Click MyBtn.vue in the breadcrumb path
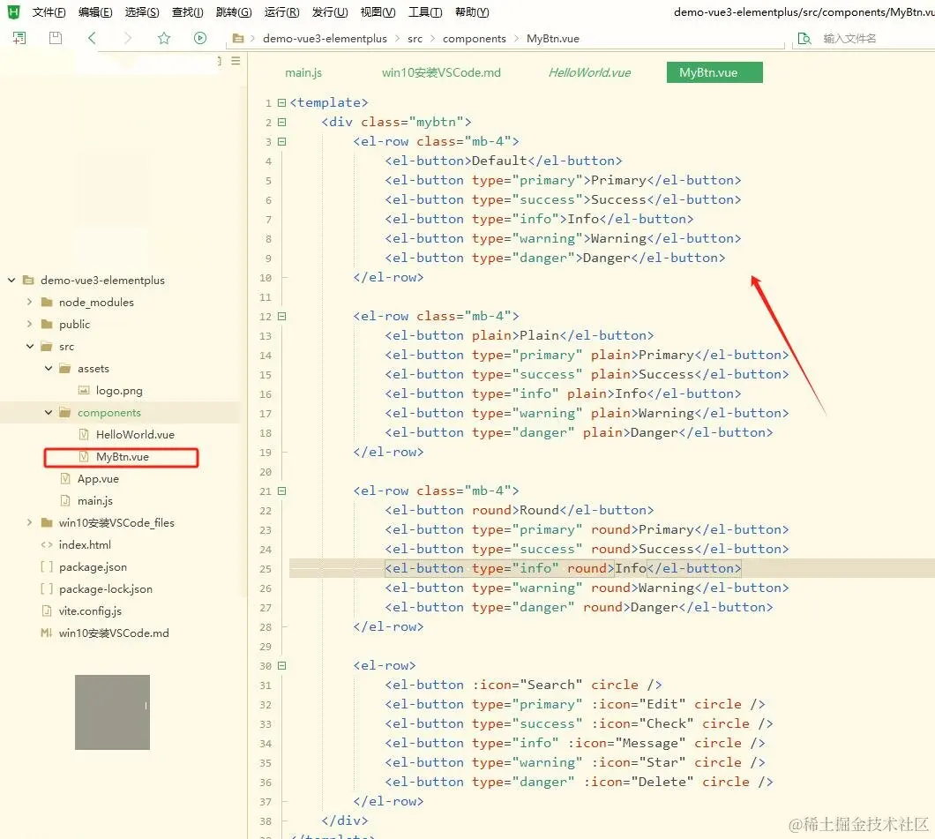The image size is (935, 839). click(x=553, y=38)
